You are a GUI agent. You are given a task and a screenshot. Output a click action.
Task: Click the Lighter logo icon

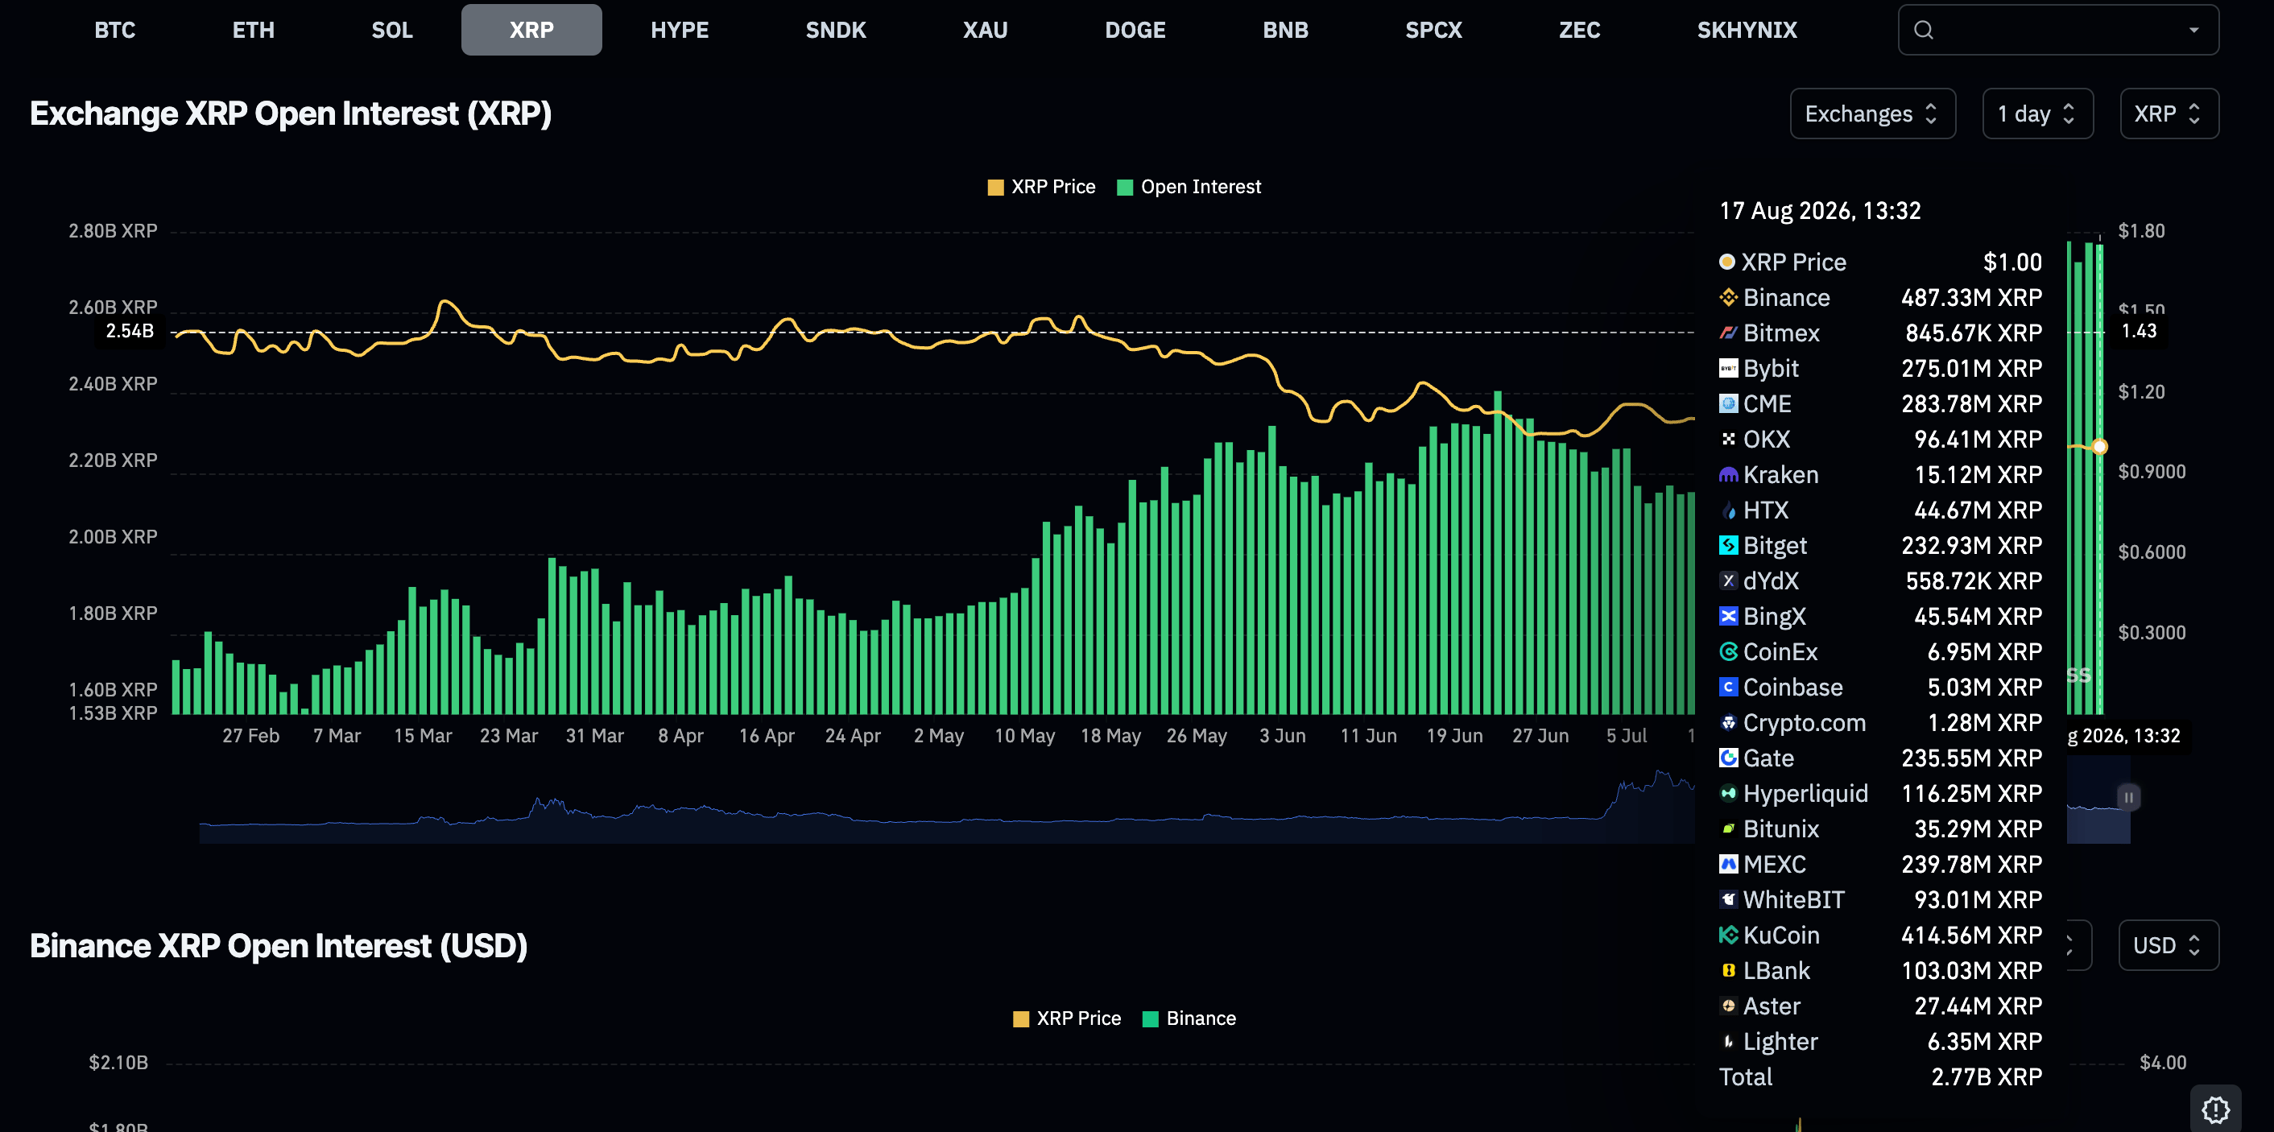pyautogui.click(x=1729, y=1041)
